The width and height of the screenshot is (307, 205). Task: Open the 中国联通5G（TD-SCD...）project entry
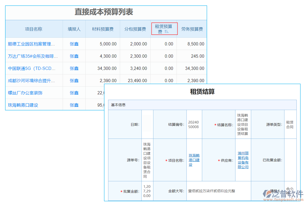(32, 68)
